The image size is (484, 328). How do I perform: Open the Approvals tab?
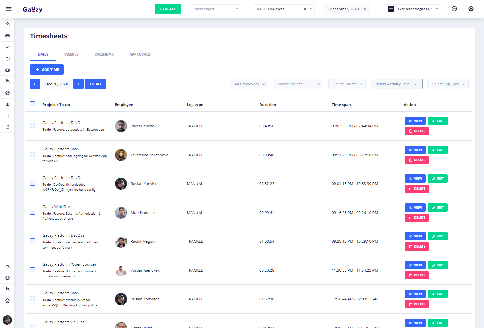tap(140, 54)
